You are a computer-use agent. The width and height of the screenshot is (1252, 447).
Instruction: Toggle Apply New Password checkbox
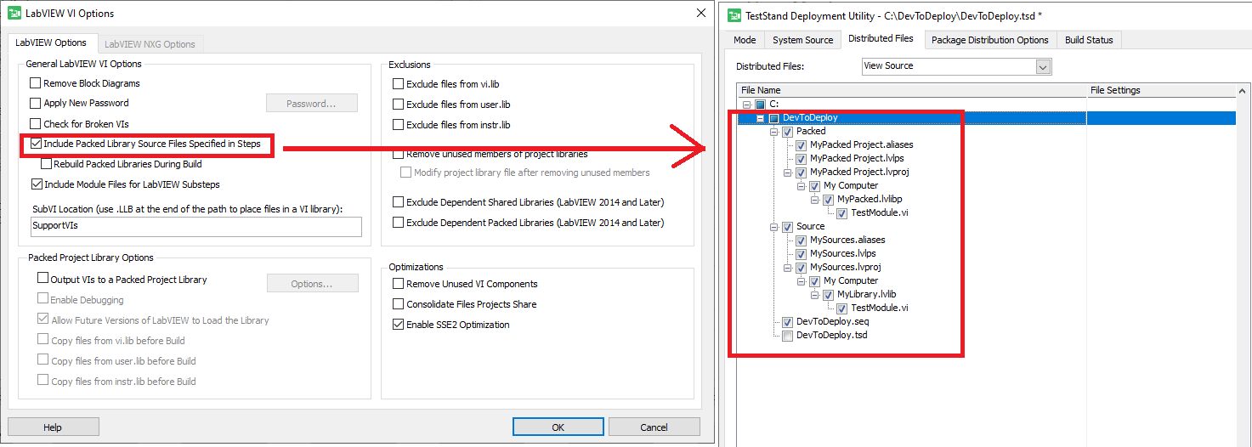(x=36, y=103)
